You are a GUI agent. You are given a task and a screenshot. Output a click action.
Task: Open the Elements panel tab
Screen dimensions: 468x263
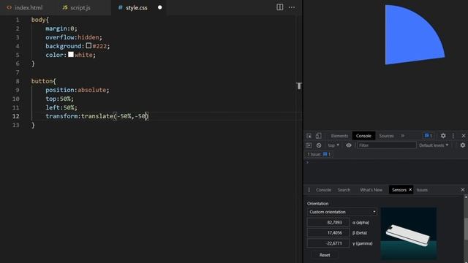click(x=339, y=136)
